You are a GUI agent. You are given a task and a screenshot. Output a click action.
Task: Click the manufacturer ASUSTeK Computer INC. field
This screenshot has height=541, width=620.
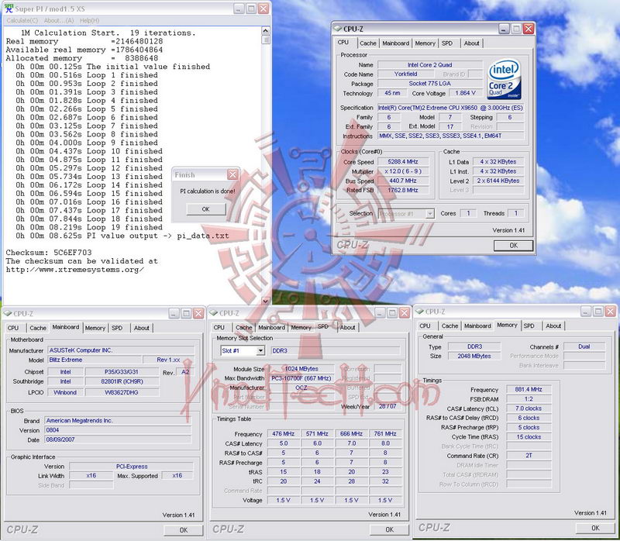pos(121,350)
